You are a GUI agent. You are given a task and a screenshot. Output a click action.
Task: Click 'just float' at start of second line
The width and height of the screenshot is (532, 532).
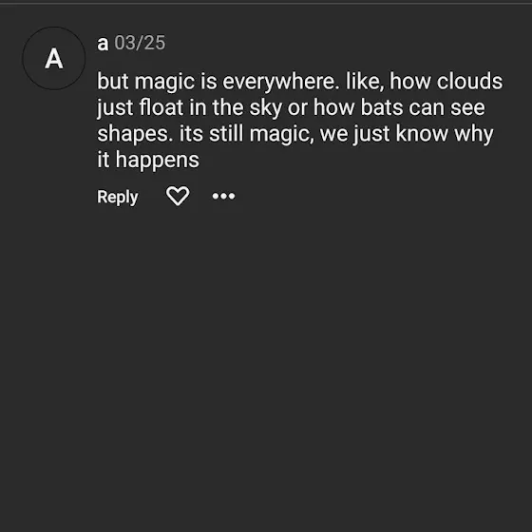140,107
